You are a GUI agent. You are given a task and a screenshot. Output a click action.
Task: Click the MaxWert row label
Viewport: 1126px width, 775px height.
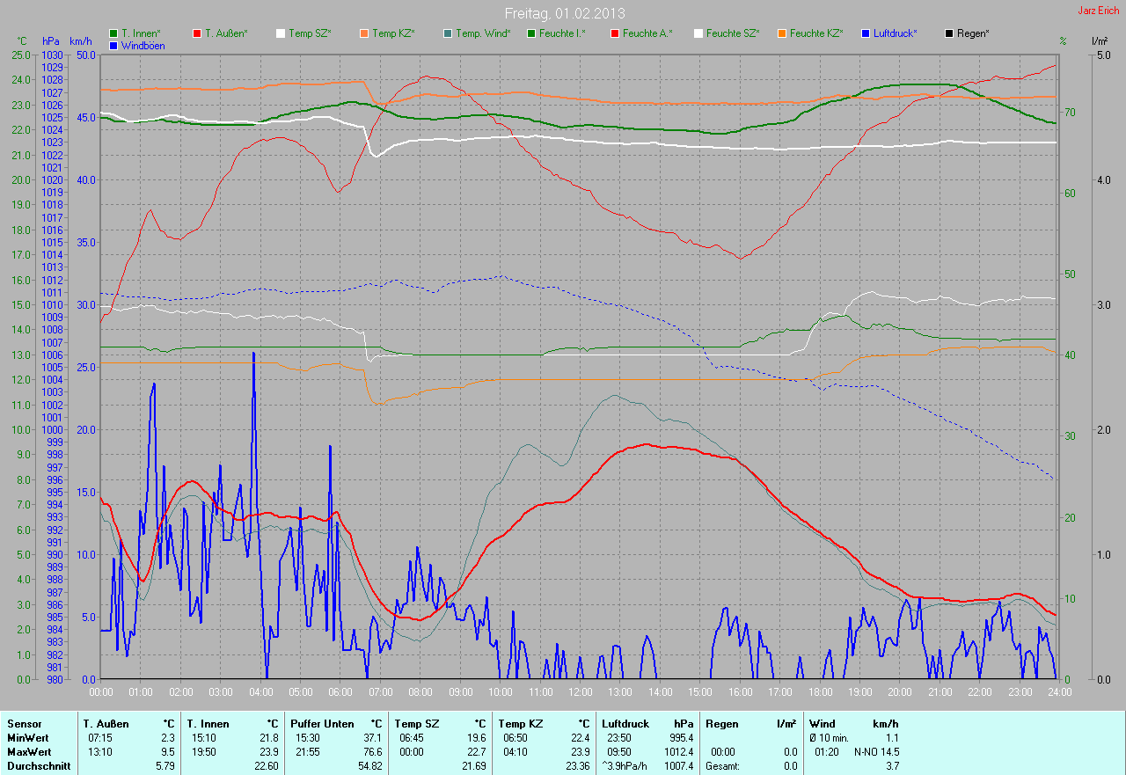click(x=29, y=752)
